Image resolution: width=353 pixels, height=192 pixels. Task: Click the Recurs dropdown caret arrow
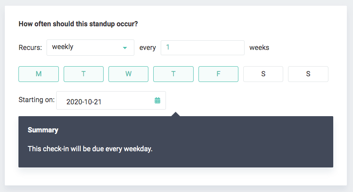[x=125, y=48]
